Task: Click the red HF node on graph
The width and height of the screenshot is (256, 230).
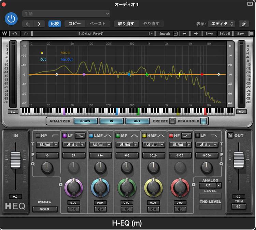Action: point(202,74)
